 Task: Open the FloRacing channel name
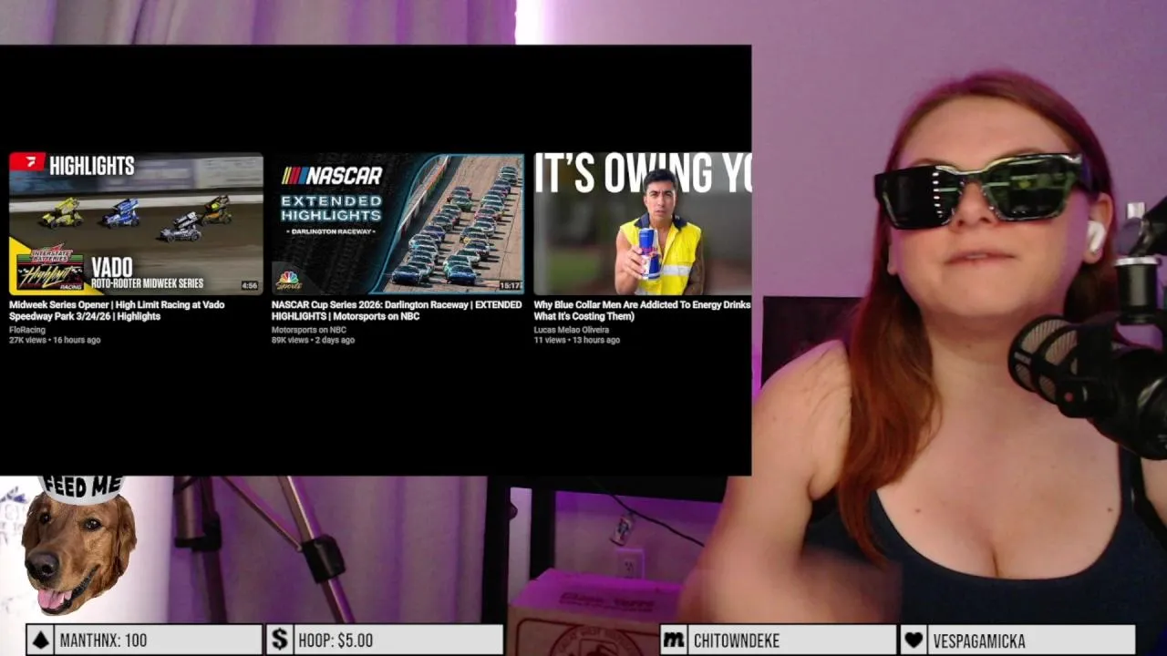(27, 330)
